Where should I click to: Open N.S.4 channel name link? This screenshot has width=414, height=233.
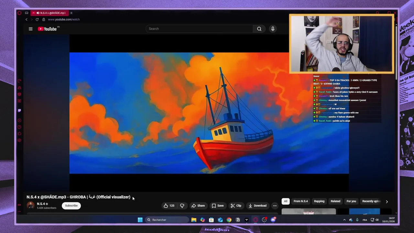click(41, 204)
